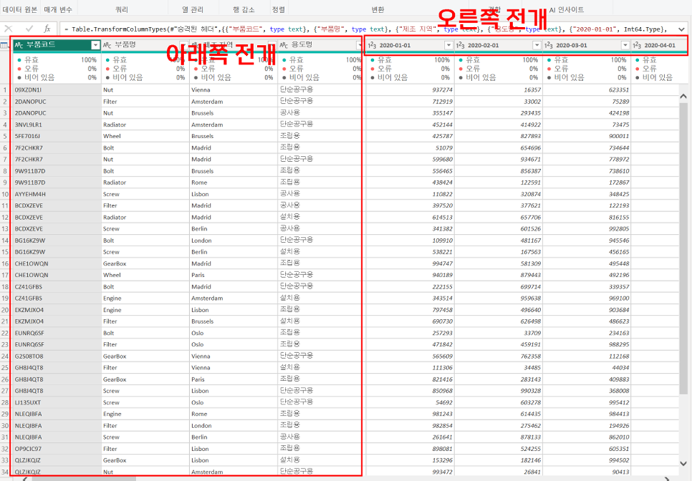Click the fx function icon
Viewport: 692px width, 481px height.
pyautogui.click(x=47, y=29)
